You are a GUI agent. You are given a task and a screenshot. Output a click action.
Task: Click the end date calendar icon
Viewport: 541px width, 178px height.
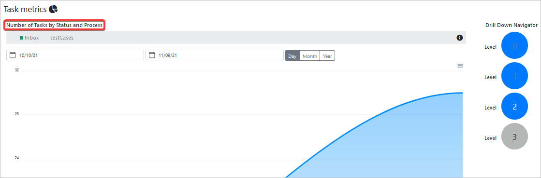[152, 55]
